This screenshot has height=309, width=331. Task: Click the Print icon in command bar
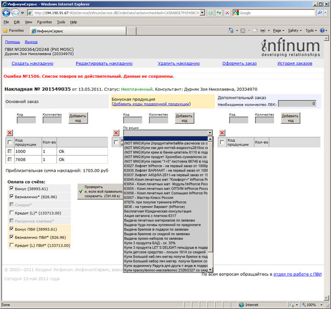[263, 31]
